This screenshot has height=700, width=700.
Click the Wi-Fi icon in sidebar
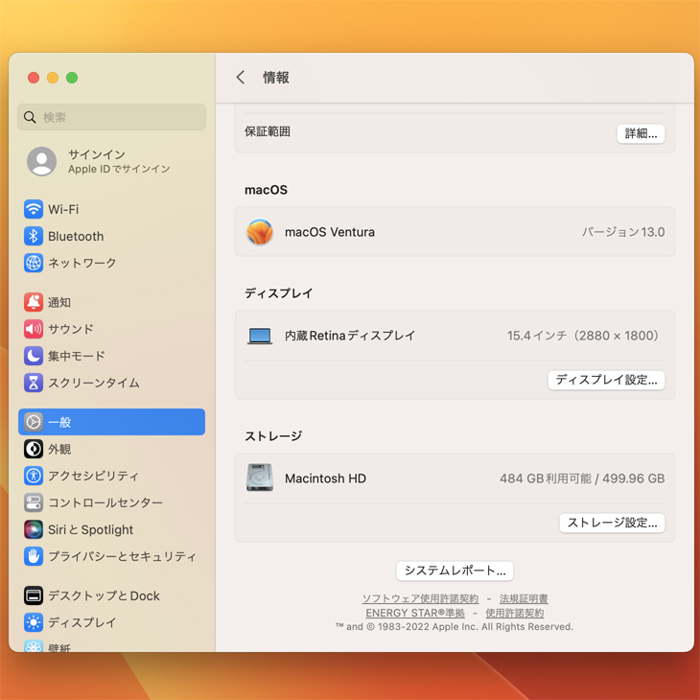pos(33,209)
